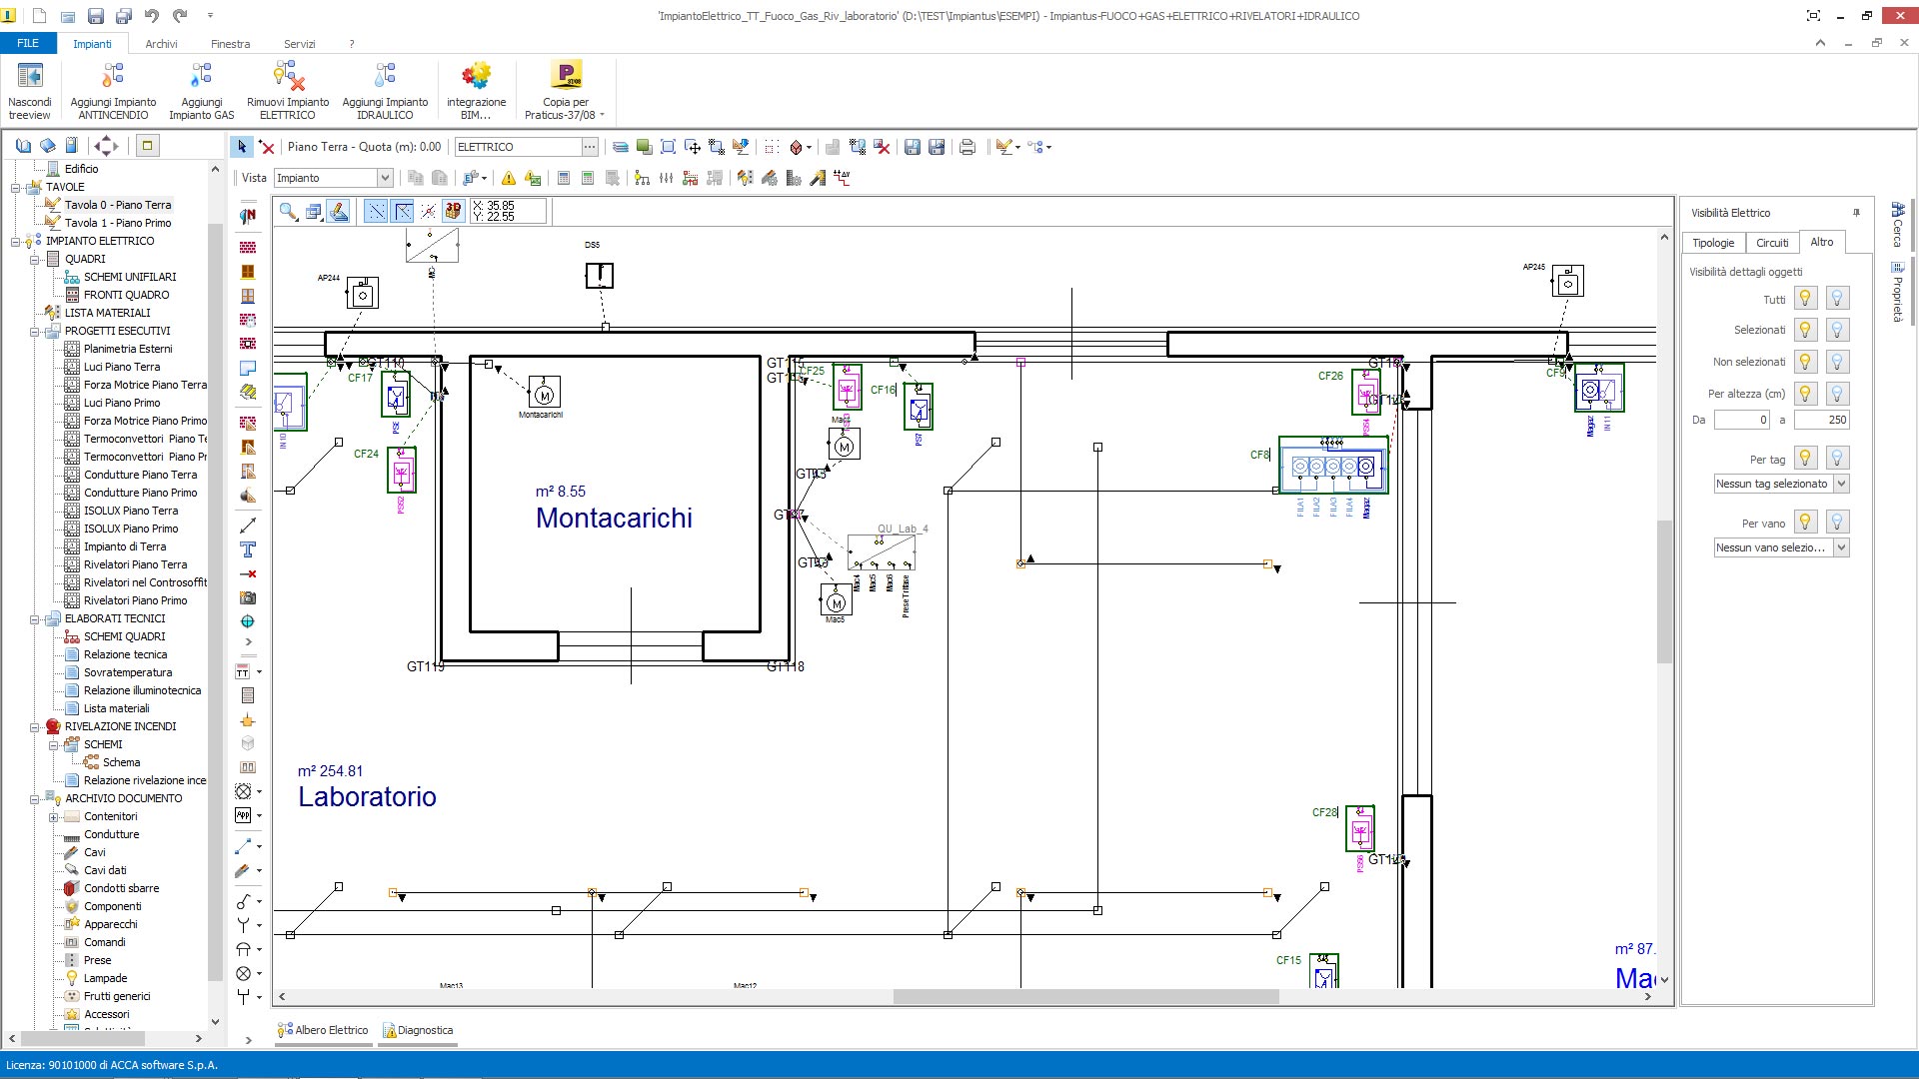Turn on visibility for Tutti objects
Screen dimensions: 1919x1079
1805,298
